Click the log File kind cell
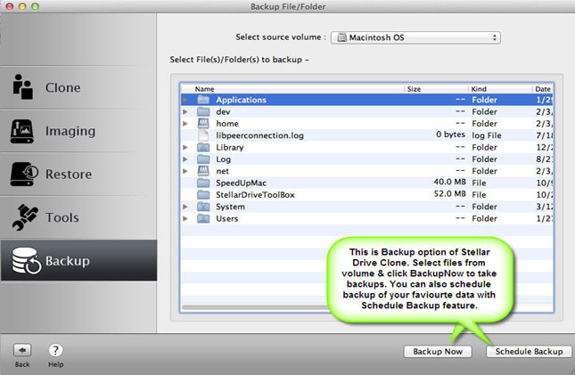The height and width of the screenshot is (375, 575). [486, 135]
